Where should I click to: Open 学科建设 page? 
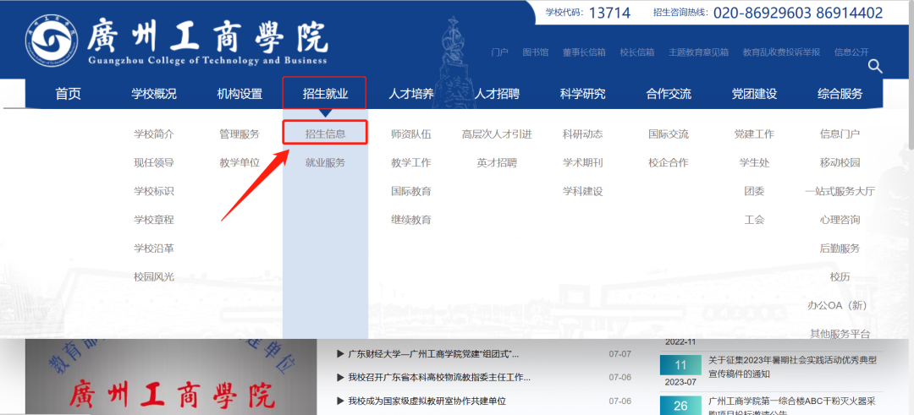[582, 192]
